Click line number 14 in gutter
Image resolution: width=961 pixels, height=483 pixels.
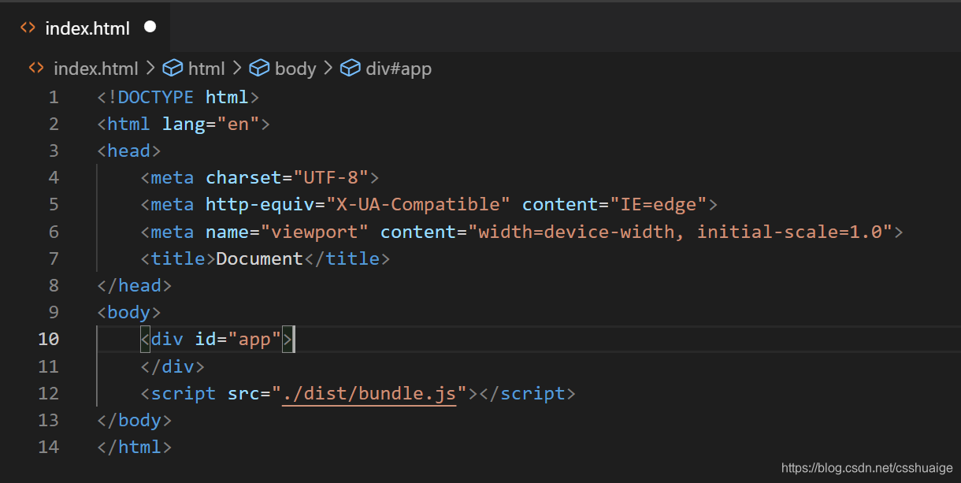[49, 447]
